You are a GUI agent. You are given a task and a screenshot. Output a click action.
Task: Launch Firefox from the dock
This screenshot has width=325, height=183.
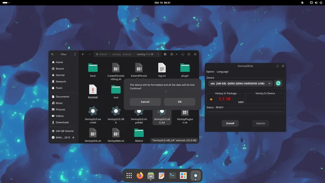[140, 176]
